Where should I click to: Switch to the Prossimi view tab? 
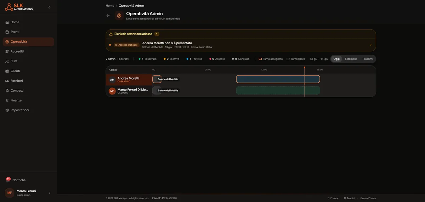(x=368, y=59)
